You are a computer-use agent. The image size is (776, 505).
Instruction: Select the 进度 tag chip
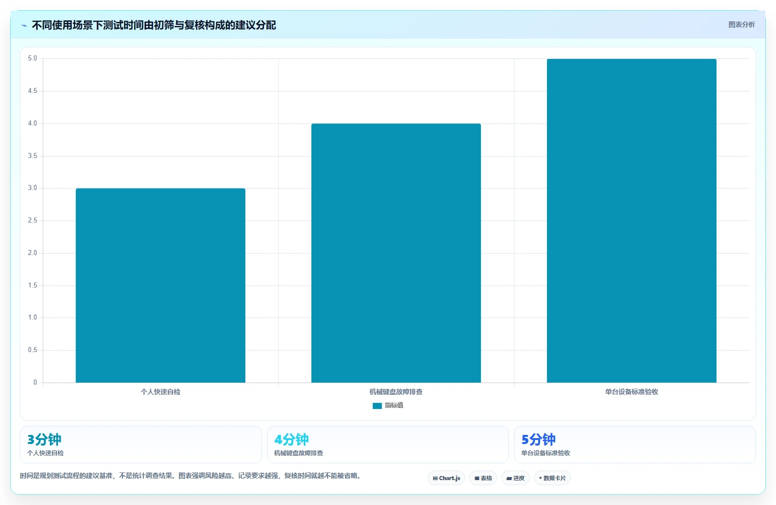pyautogui.click(x=515, y=478)
